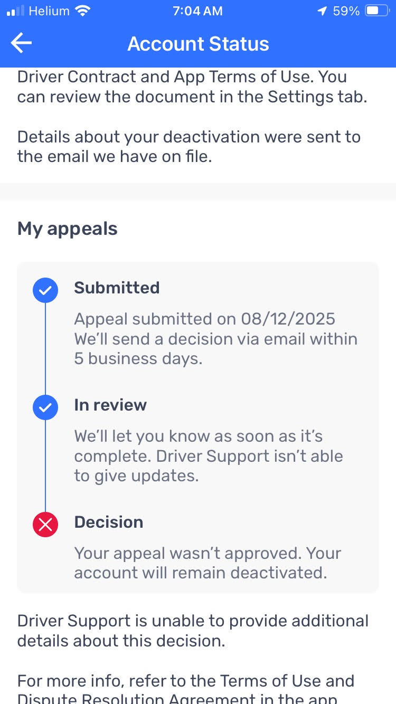This screenshot has width=396, height=704.
Task: Tap the appeal submitted on 08/12/2025 text
Action: click(205, 319)
